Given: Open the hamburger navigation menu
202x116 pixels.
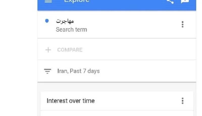Looking at the screenshot, I should click(48, 1).
